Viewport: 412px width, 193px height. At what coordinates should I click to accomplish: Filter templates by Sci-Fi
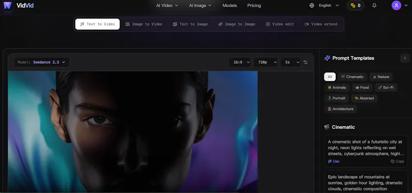386,87
